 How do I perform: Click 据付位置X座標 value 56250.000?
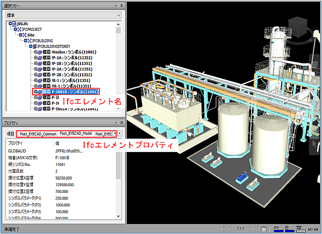[x=63, y=178]
